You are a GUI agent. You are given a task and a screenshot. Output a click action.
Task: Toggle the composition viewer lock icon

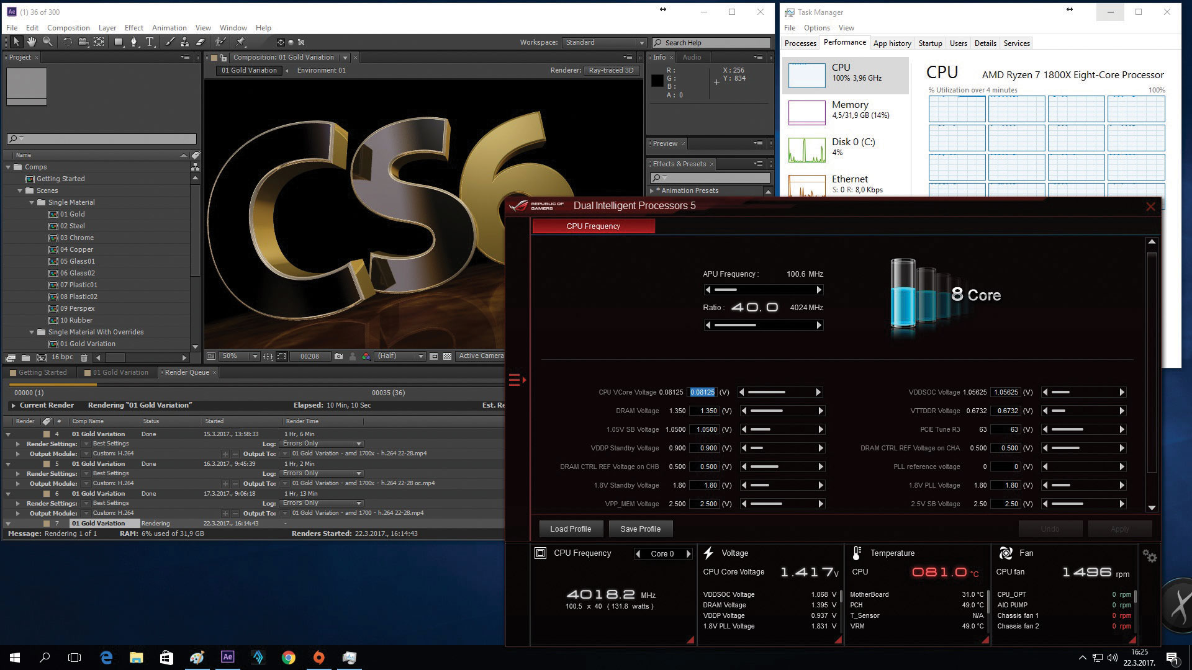click(x=223, y=58)
